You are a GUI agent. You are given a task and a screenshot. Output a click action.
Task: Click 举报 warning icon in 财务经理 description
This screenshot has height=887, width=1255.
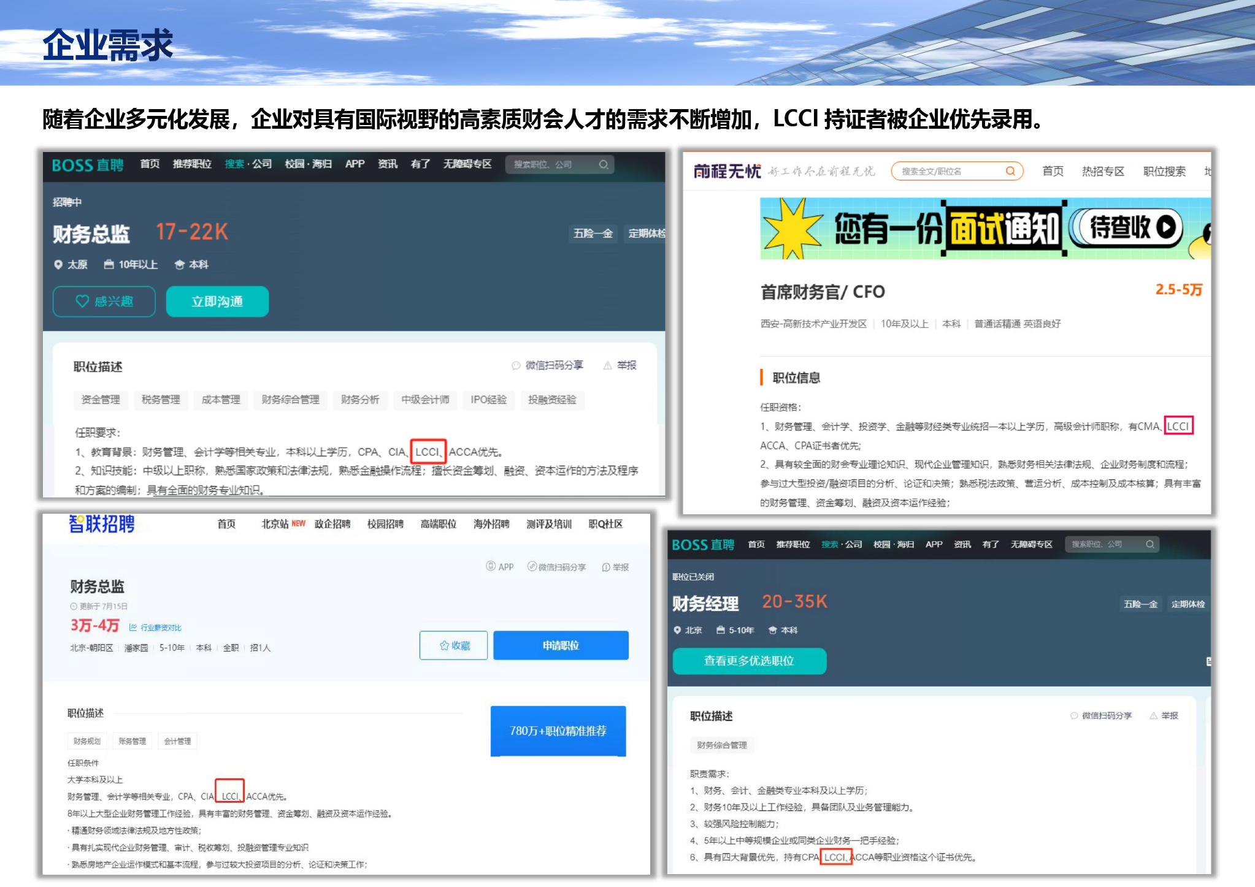click(1153, 715)
